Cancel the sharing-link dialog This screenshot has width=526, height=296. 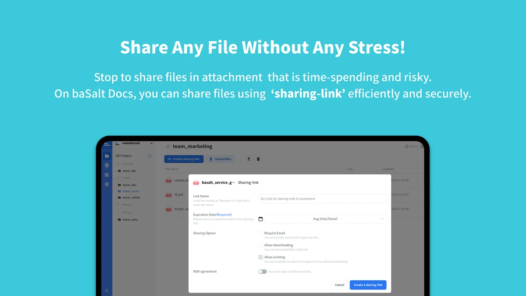coord(340,285)
